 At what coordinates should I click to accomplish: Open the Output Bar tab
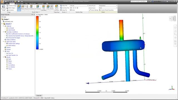pyautogui.click(x=39, y=96)
